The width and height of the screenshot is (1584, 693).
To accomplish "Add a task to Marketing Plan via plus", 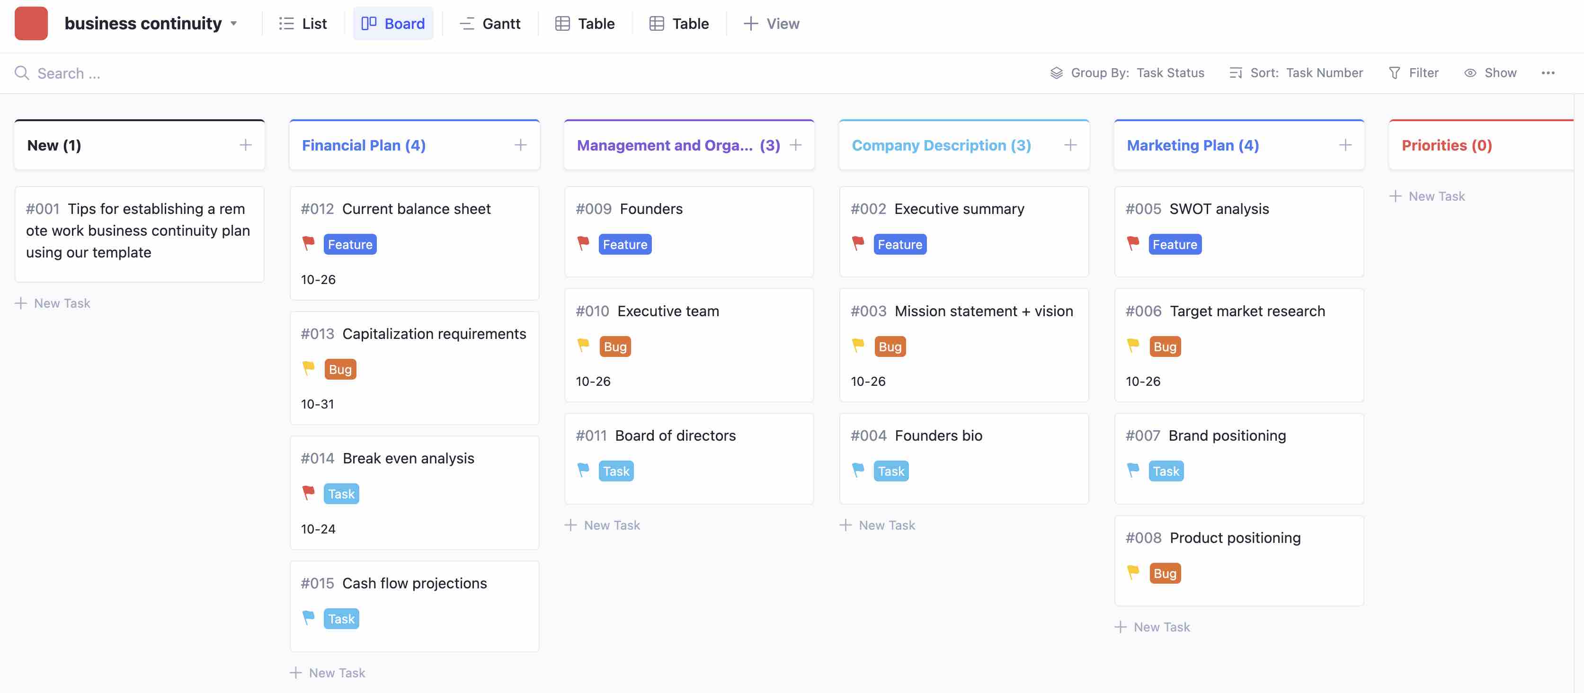I will (x=1345, y=144).
